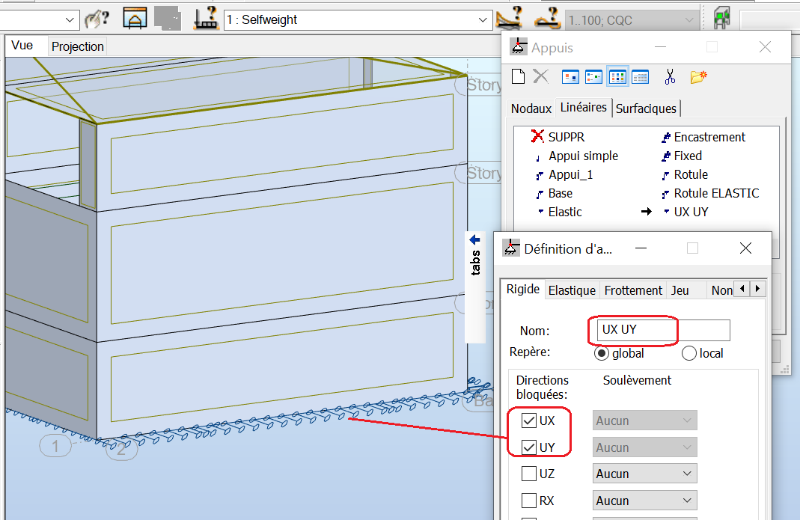Click the scissors cut icon in Appuis dialog
Screen dimensions: 800x520
coord(670,76)
